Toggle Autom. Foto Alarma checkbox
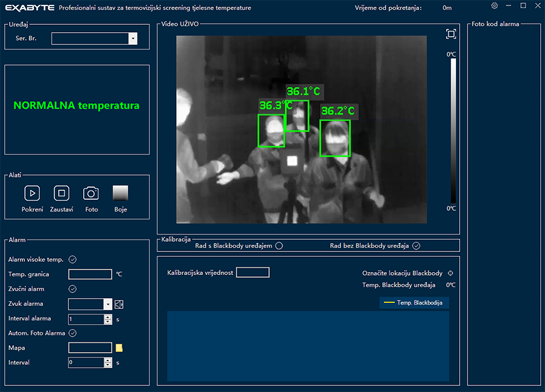This screenshot has height=392, width=545. coord(72,333)
